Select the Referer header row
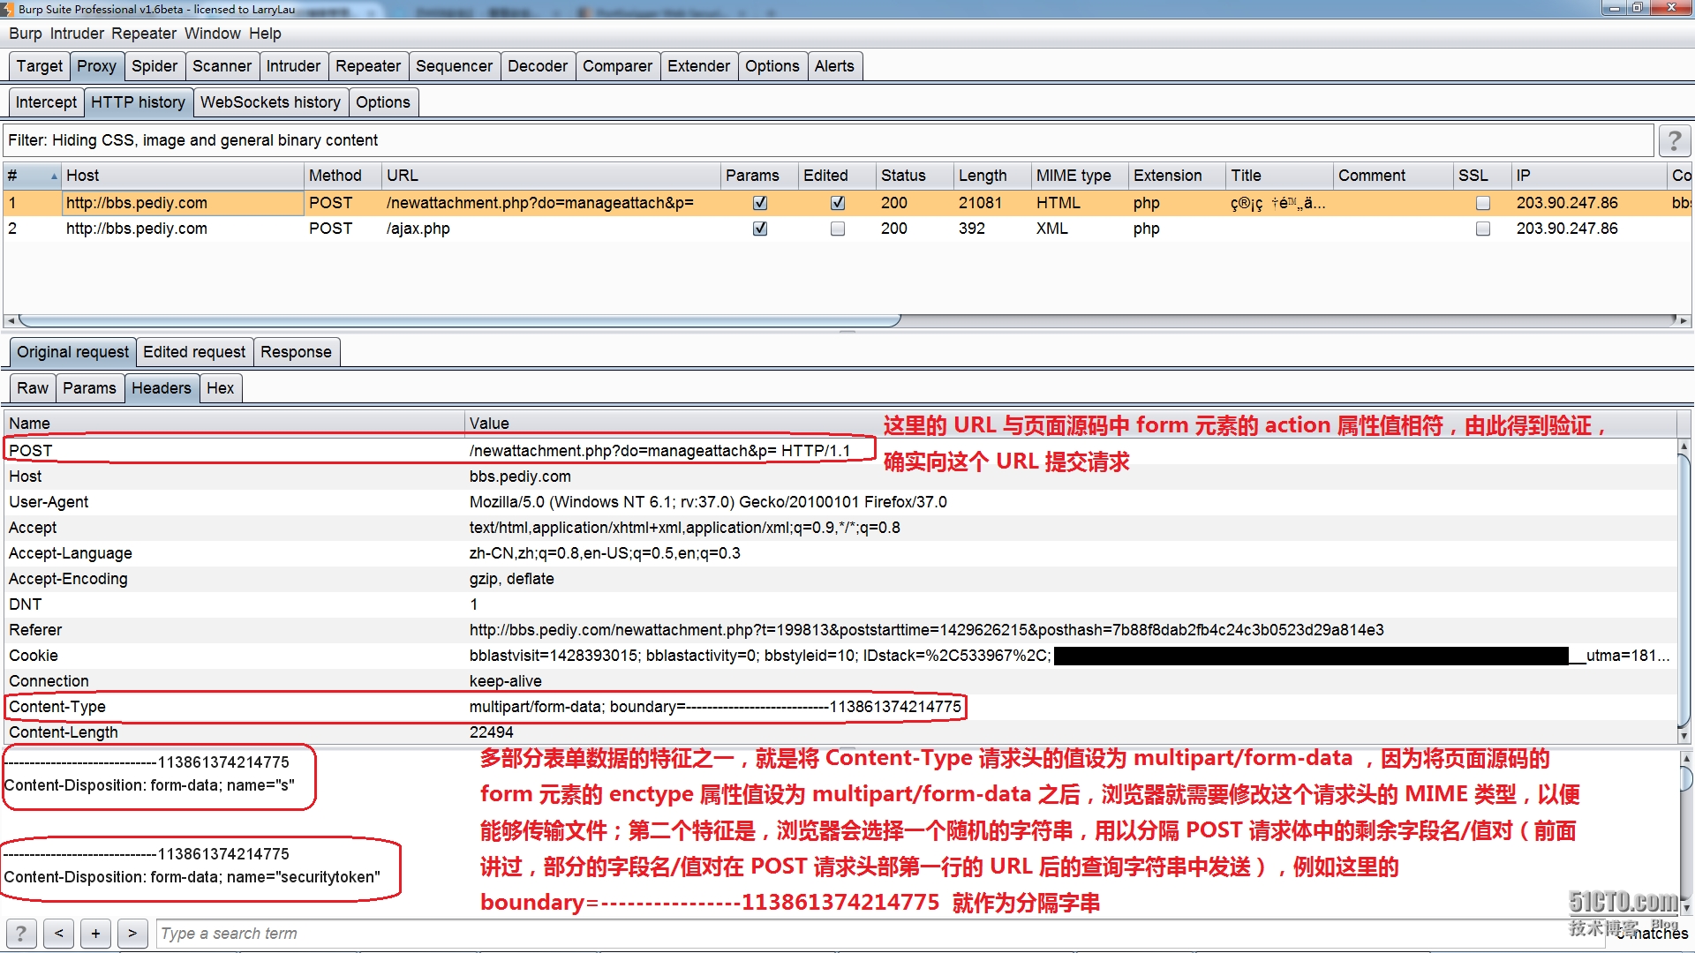The width and height of the screenshot is (1695, 953). pos(840,630)
